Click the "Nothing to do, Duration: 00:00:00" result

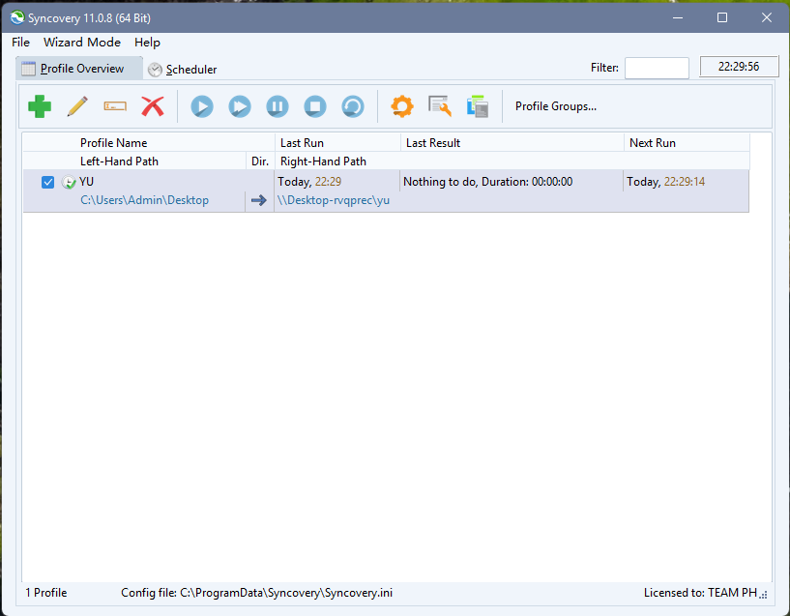click(x=487, y=182)
